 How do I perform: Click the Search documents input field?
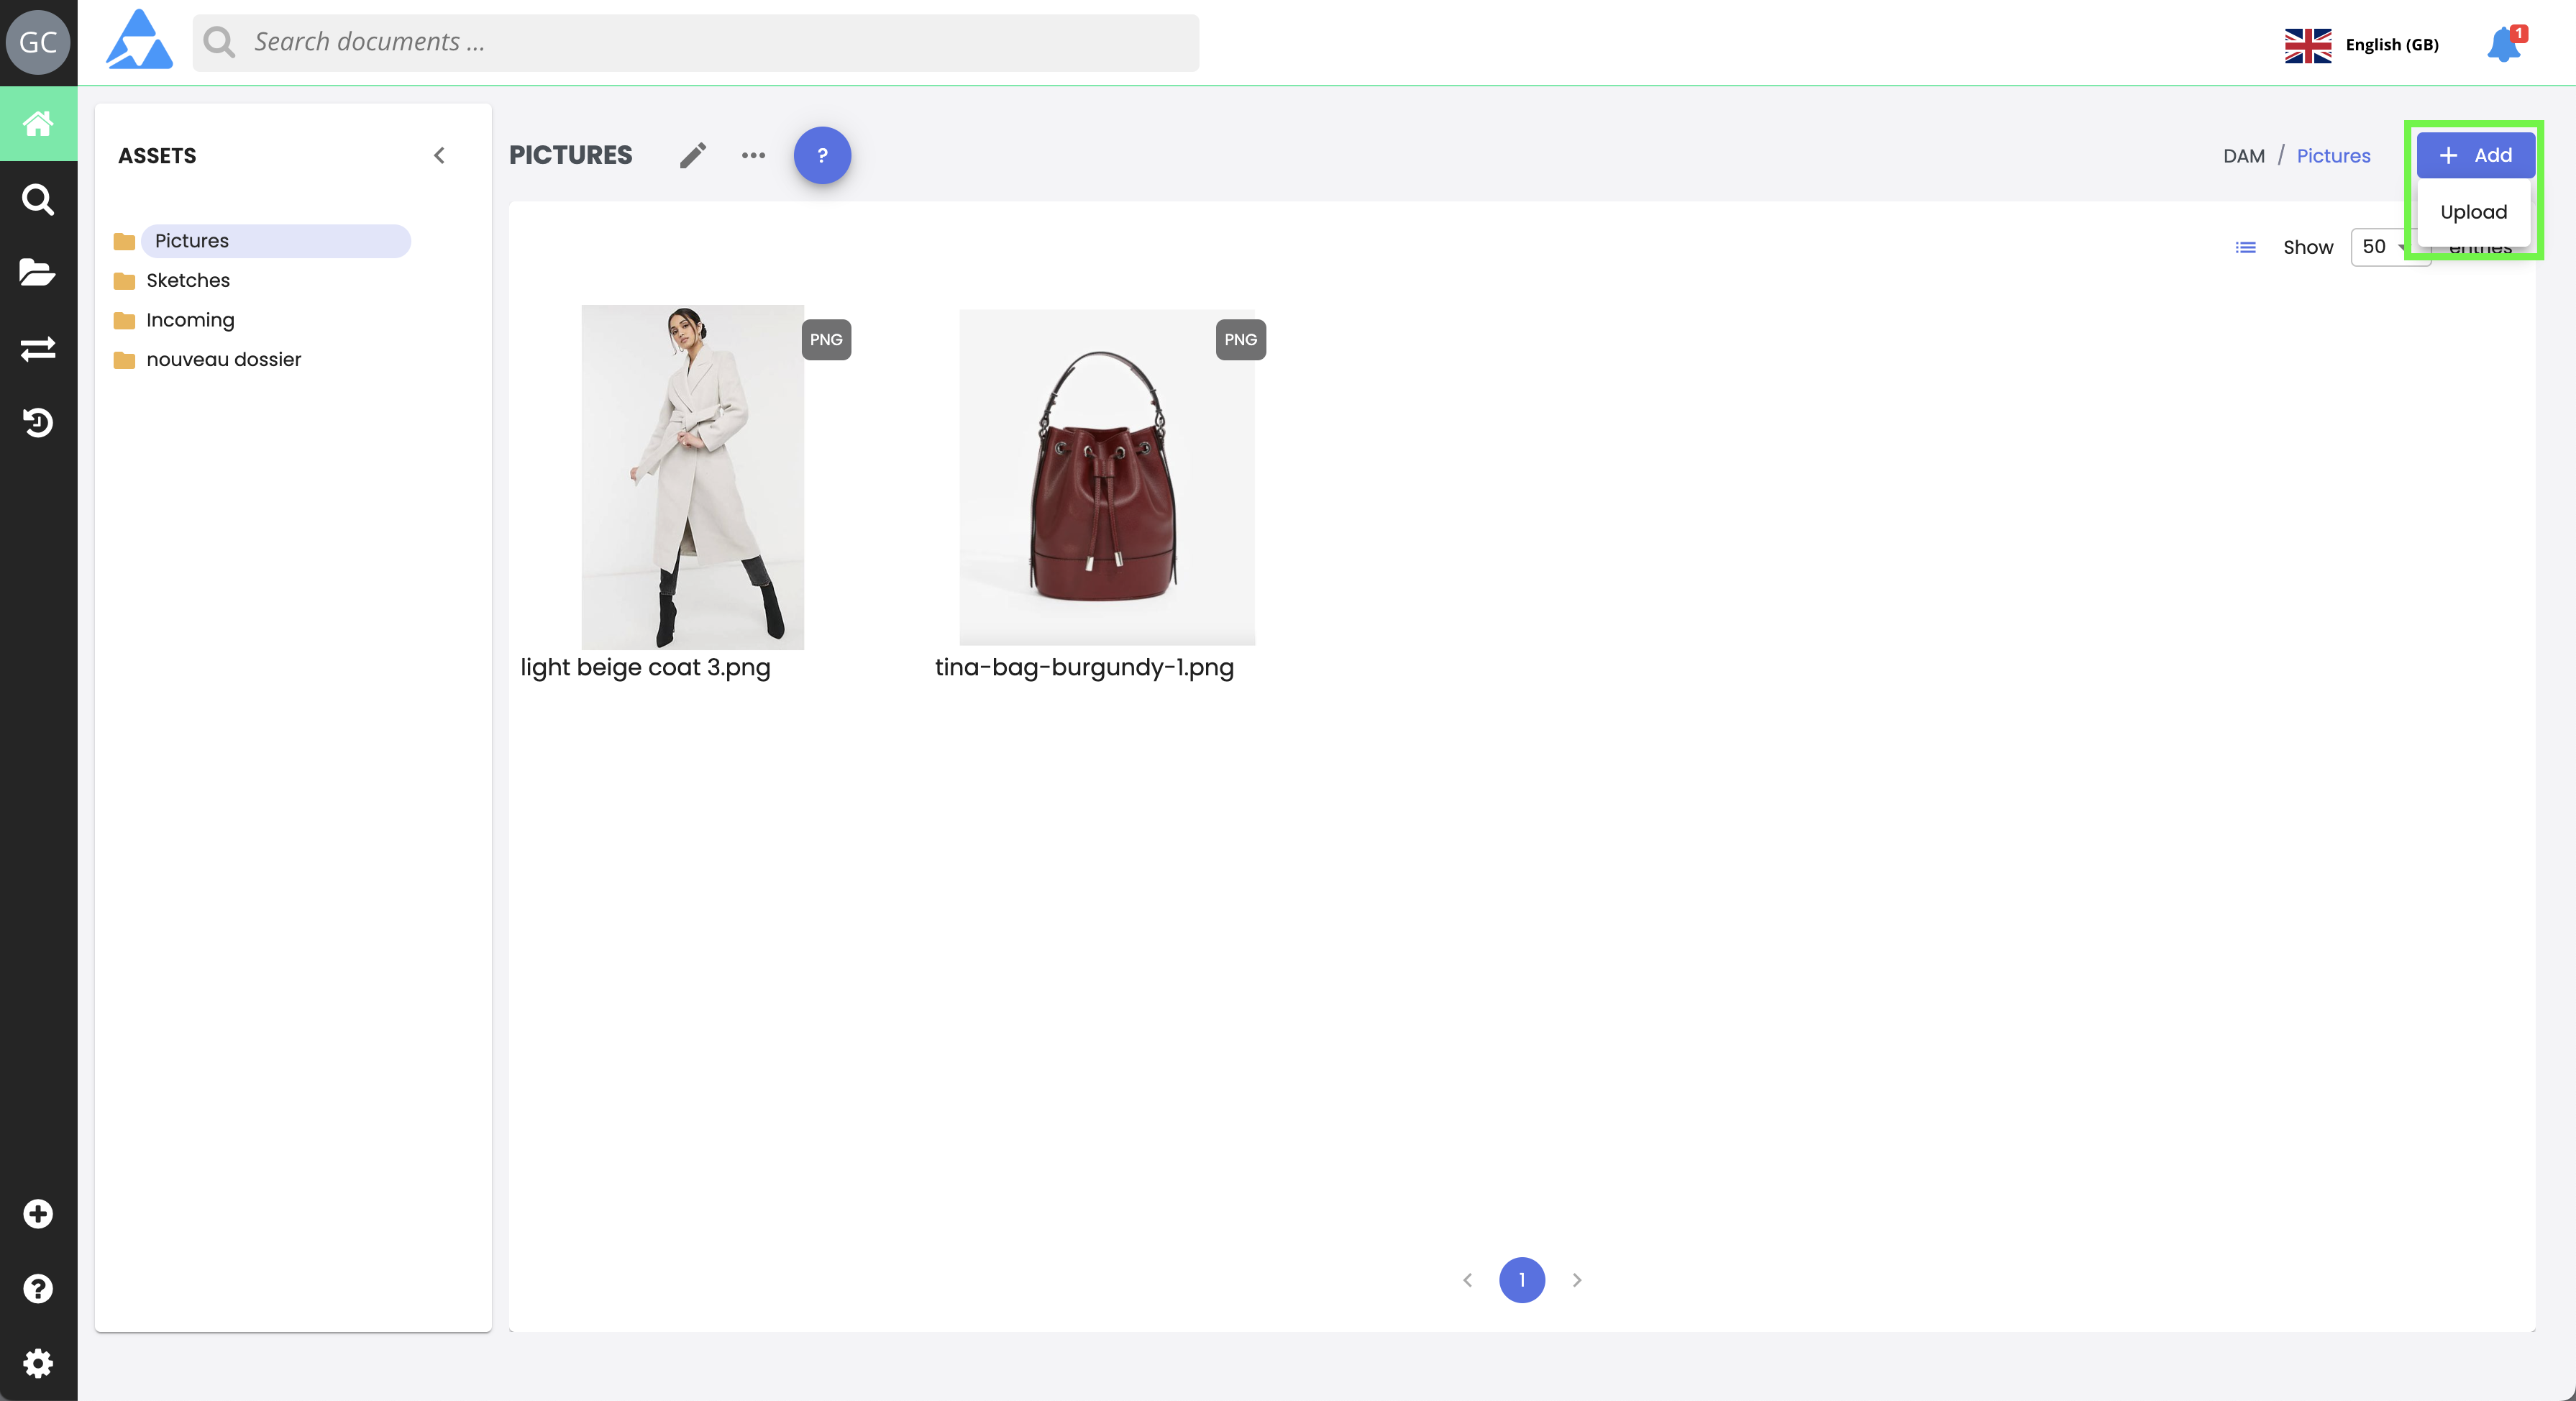pyautogui.click(x=700, y=43)
